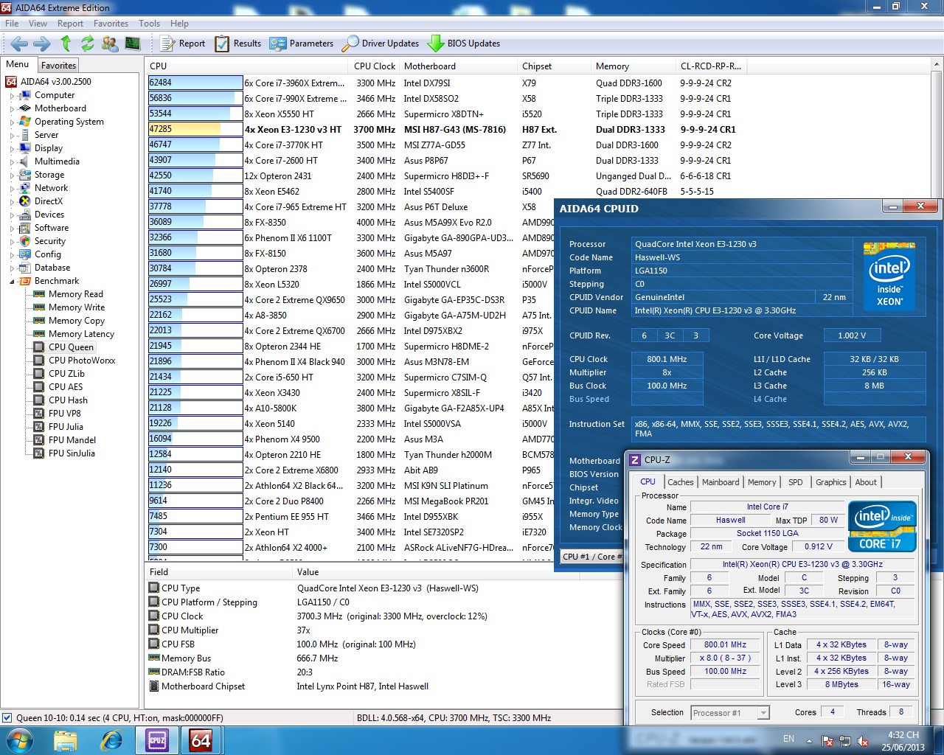Open the green monitor diagnostics icon

133,44
